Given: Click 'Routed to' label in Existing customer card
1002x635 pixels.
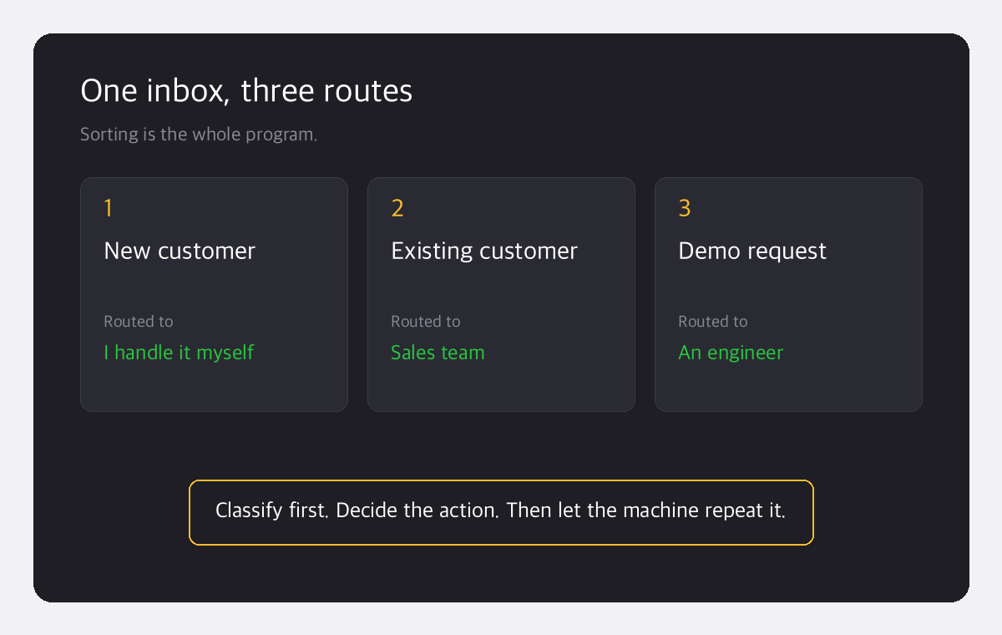Looking at the screenshot, I should 426,321.
